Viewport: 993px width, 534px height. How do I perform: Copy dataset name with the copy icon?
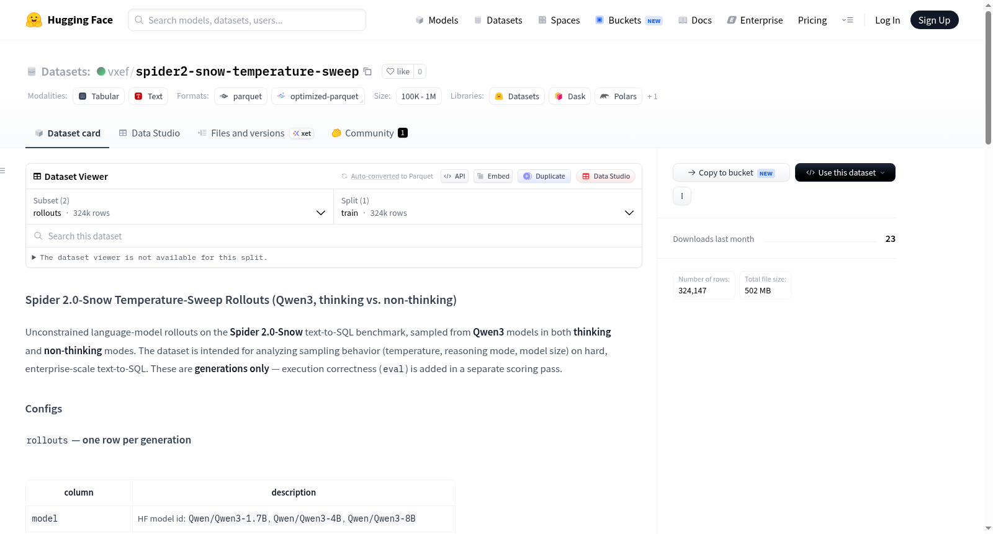point(367,71)
